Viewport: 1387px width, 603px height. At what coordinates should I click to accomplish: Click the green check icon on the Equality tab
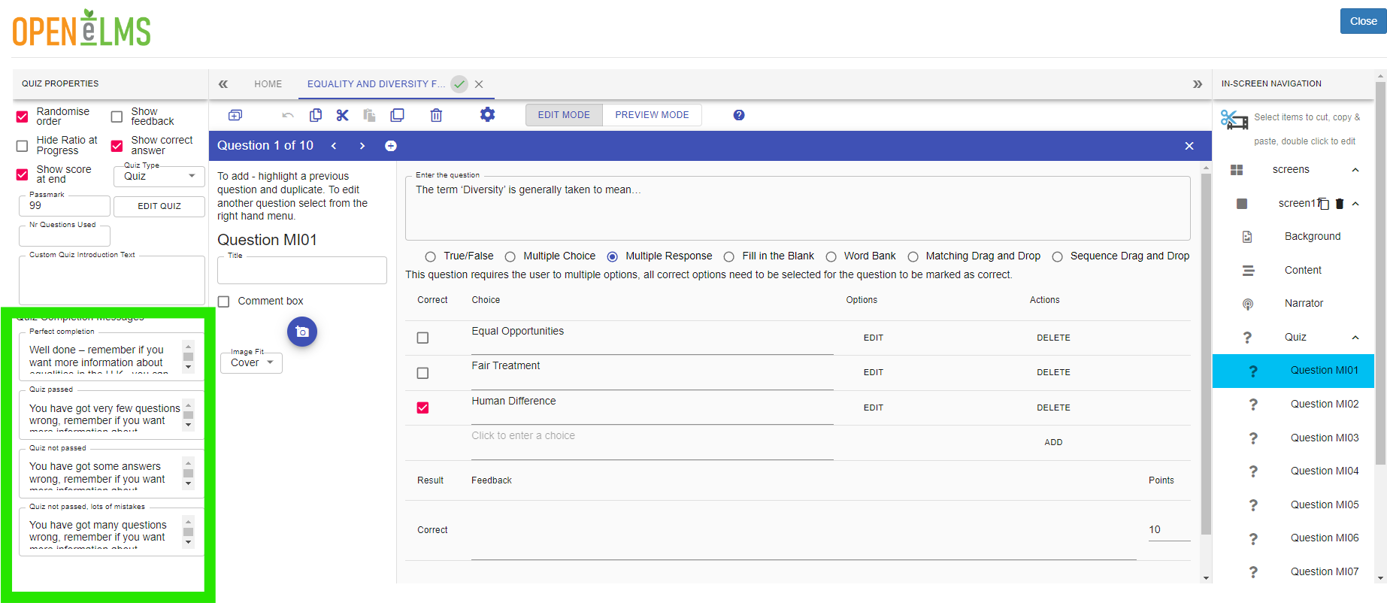tap(459, 84)
